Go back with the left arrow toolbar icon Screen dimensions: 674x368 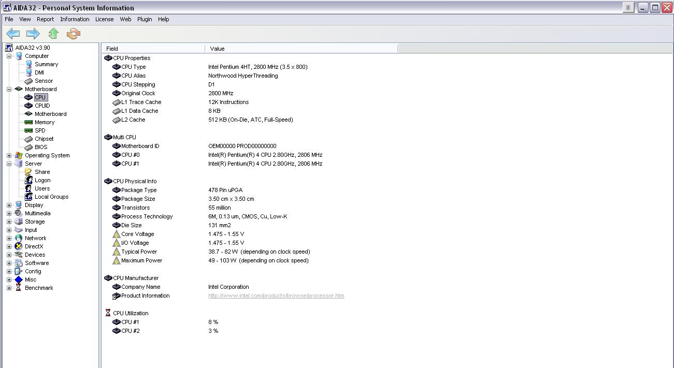[13, 34]
